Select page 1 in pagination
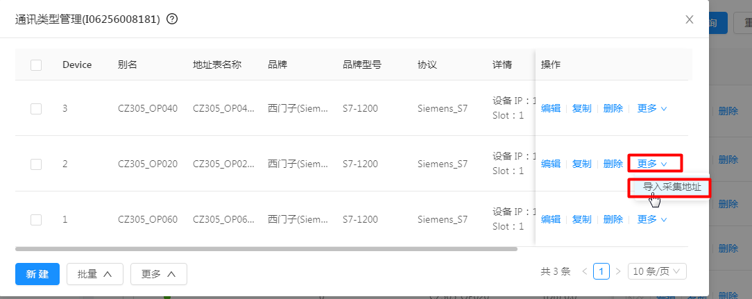 click(601, 271)
